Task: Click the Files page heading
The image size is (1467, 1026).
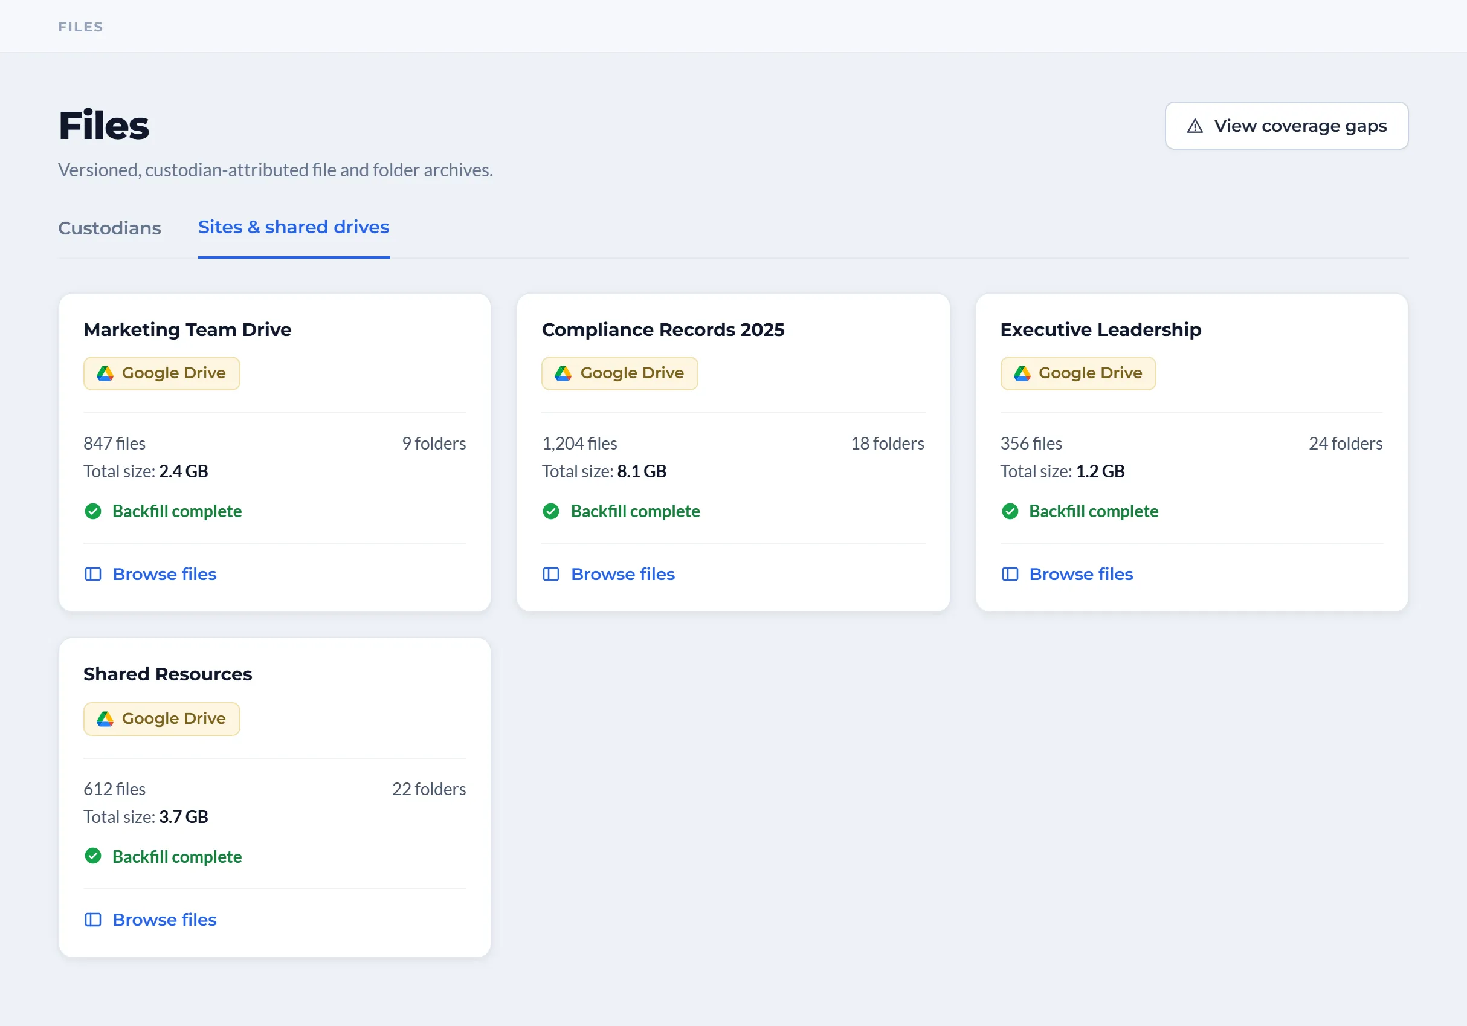Action: point(103,125)
